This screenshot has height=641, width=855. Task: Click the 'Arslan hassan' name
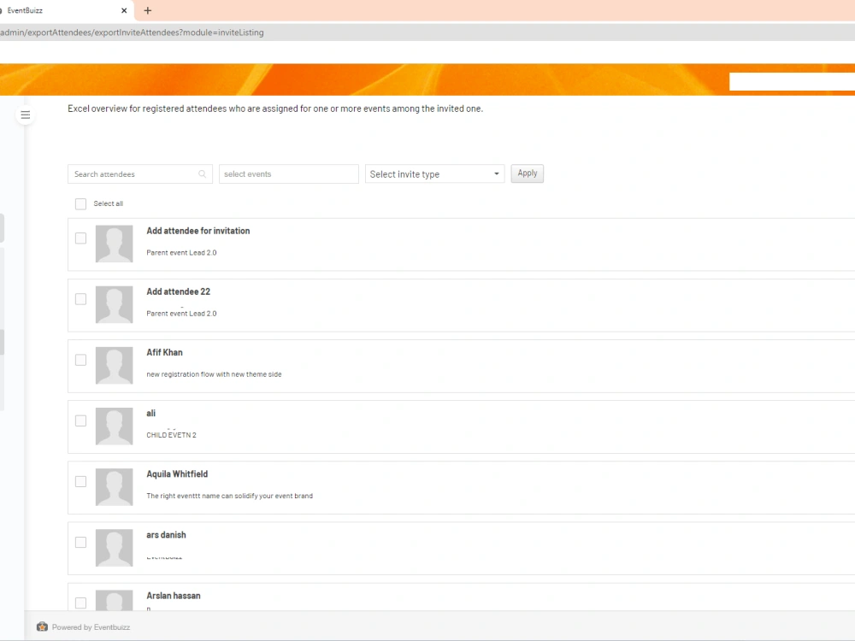tap(174, 596)
